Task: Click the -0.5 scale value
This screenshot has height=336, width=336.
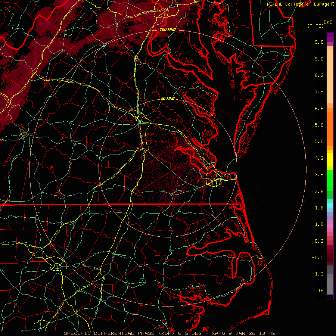Action: [x=318, y=258]
